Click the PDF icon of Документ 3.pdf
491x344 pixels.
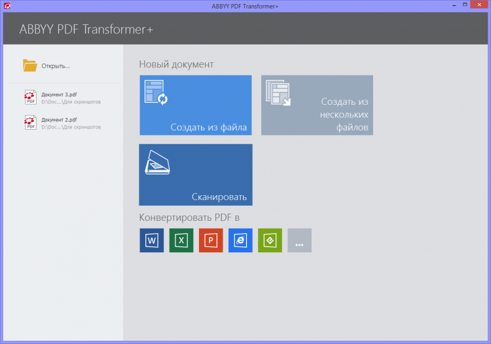[30, 98]
